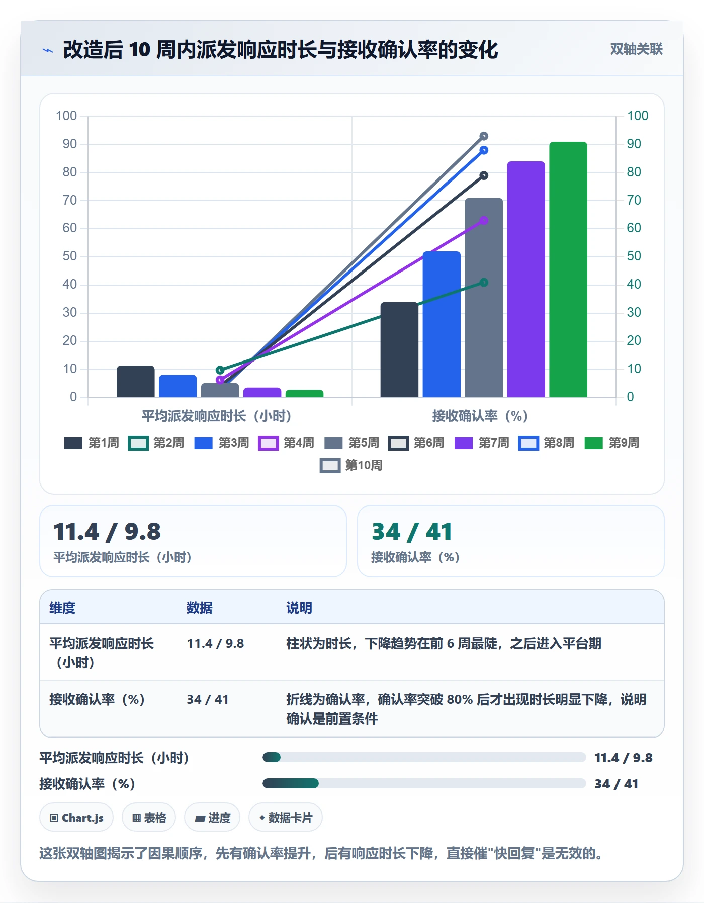This screenshot has width=704, height=903.
Task: Click the 第10周 line point near 93
Action: tap(484, 136)
